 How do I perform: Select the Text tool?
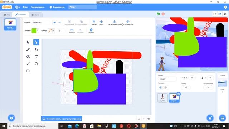pos(36,57)
